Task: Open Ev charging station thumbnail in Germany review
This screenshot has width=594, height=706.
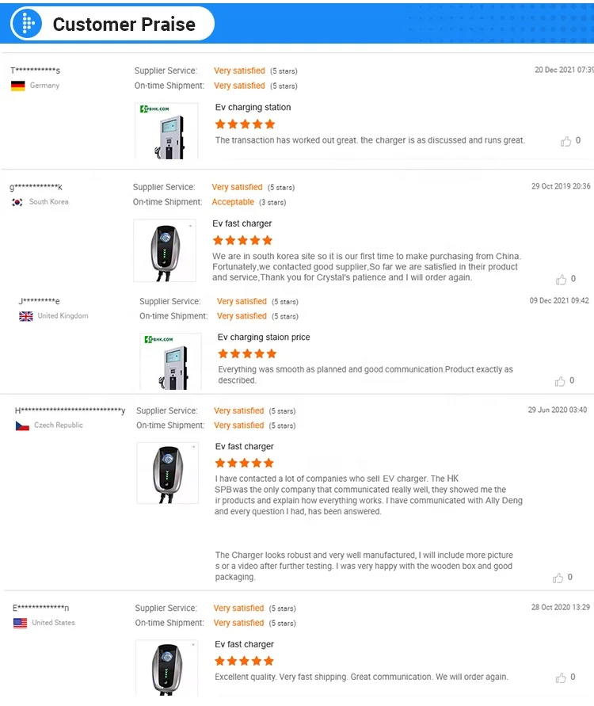Action: pyautogui.click(x=166, y=131)
